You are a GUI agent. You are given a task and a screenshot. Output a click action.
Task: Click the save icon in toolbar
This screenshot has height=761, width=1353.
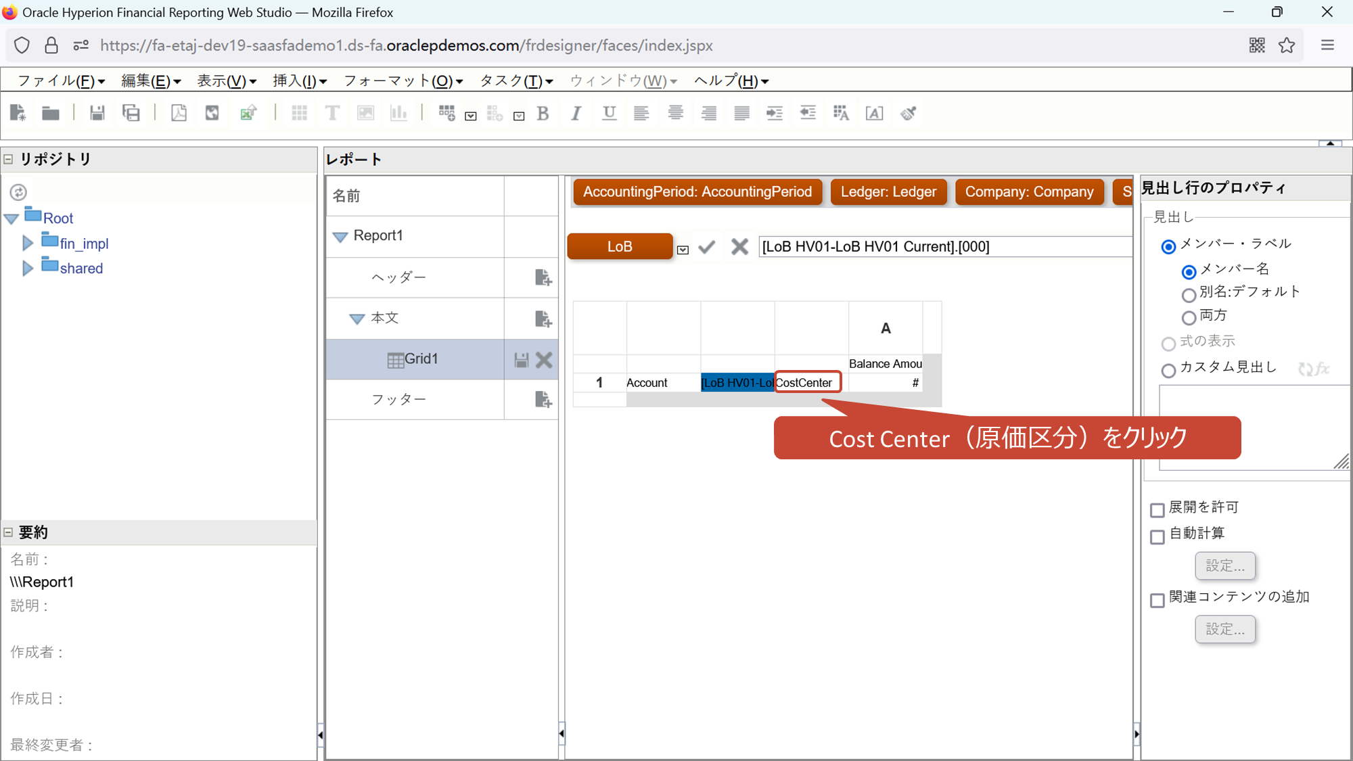click(x=97, y=113)
